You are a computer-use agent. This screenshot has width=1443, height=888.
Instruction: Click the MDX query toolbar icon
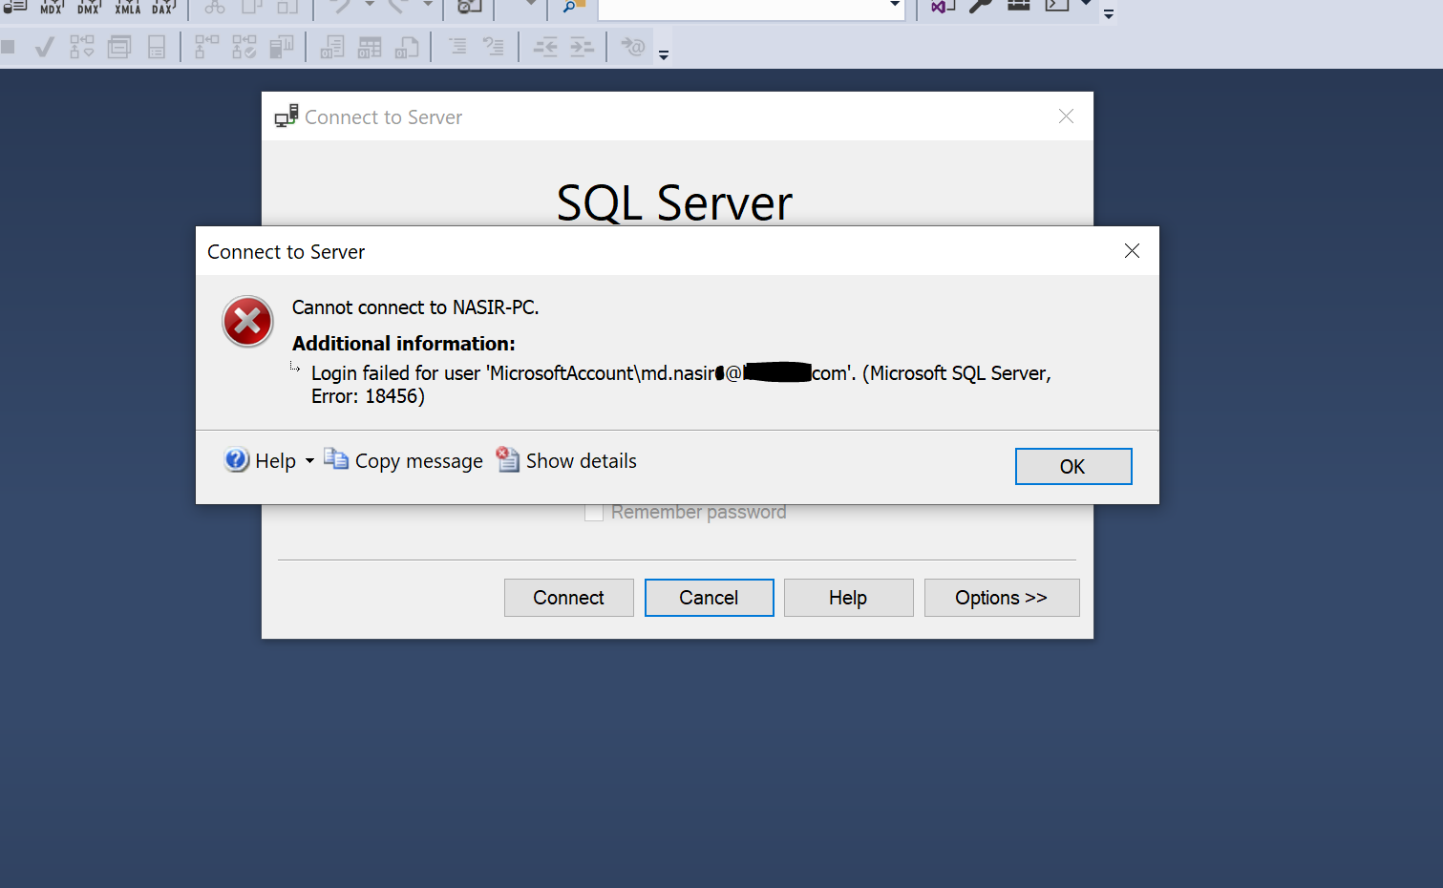click(x=52, y=7)
